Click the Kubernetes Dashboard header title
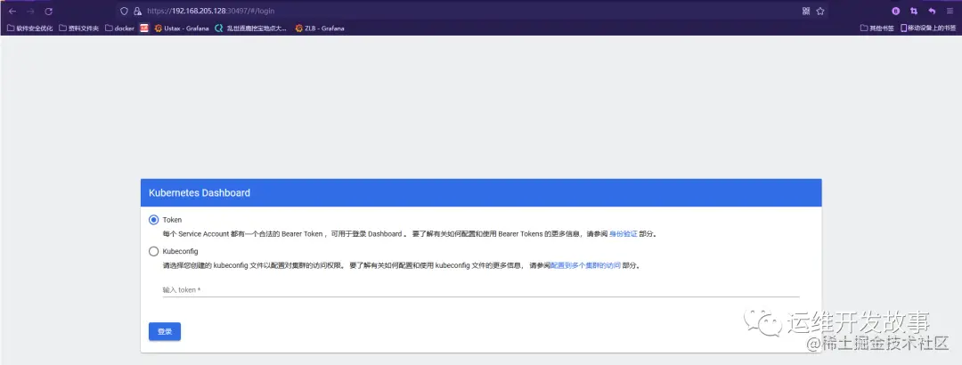The image size is (962, 365). tap(200, 192)
